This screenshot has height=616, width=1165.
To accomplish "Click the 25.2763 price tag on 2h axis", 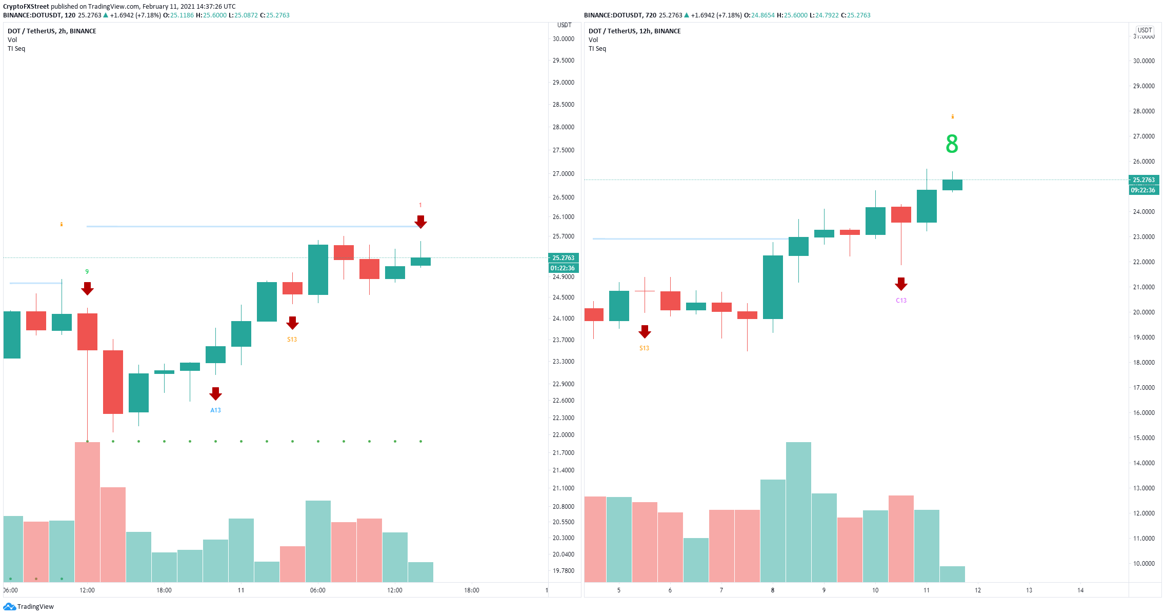I will click(x=564, y=258).
